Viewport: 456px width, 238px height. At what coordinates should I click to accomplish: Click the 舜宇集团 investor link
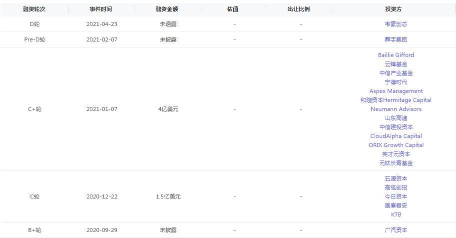pos(396,39)
